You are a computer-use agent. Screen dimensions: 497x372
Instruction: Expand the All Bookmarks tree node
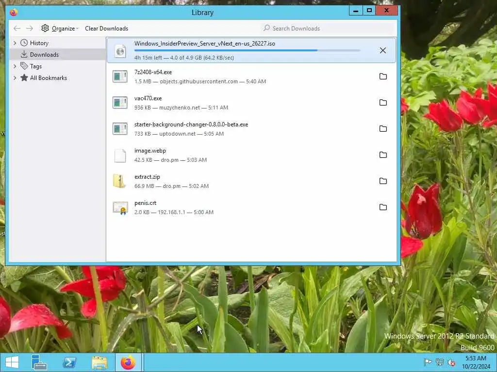click(x=15, y=78)
